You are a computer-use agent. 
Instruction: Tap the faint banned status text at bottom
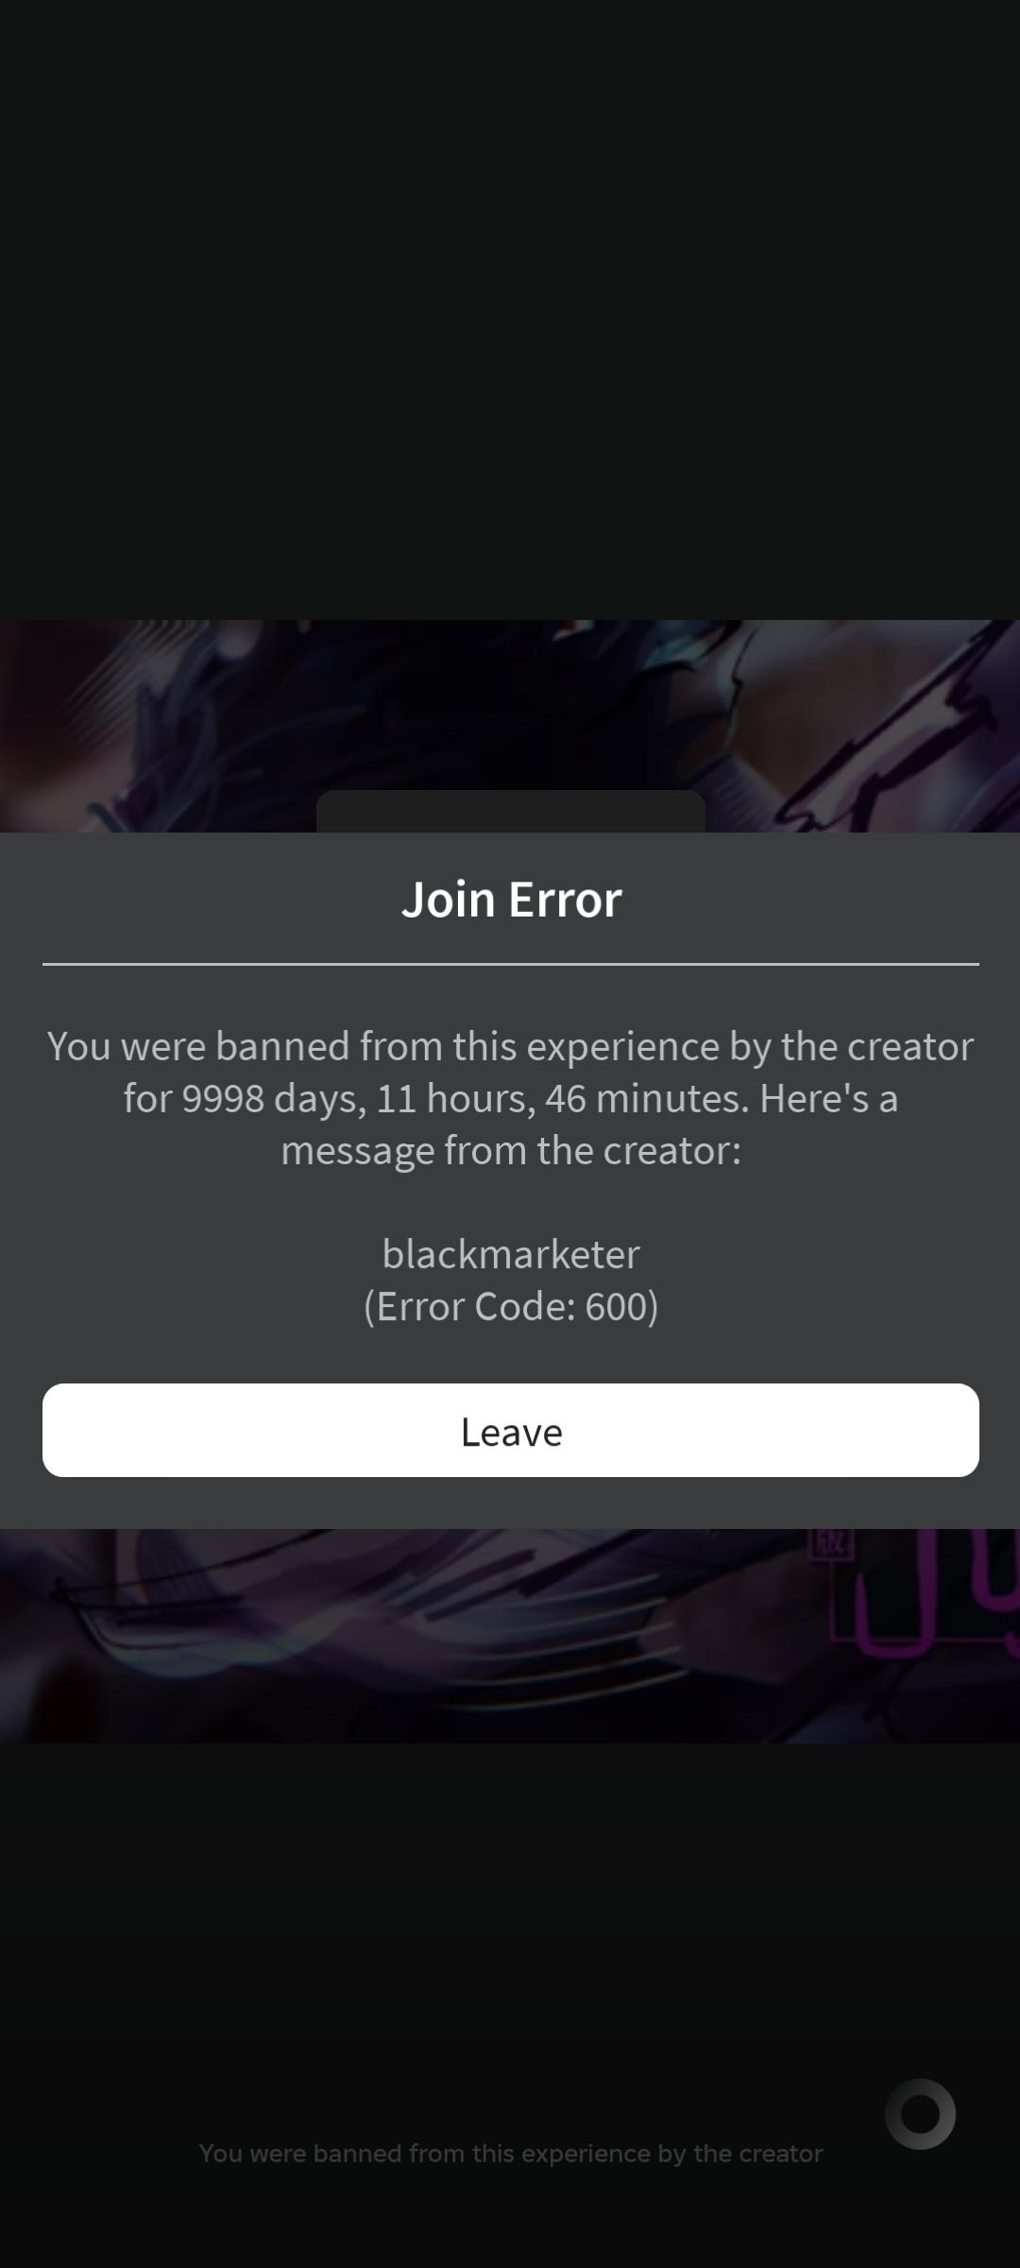click(x=511, y=2153)
